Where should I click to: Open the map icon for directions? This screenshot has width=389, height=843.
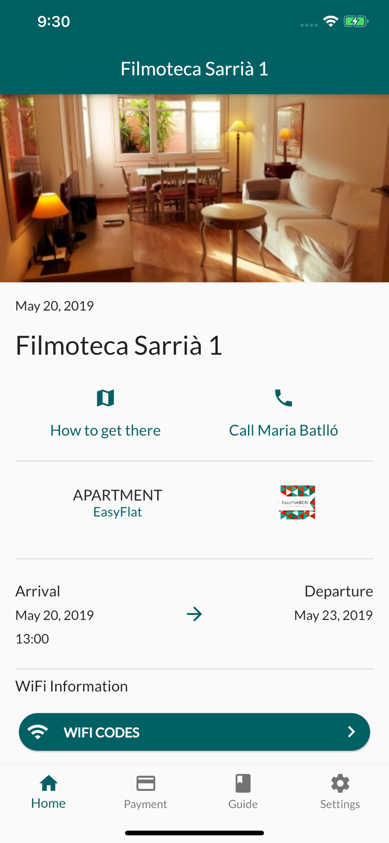click(105, 397)
